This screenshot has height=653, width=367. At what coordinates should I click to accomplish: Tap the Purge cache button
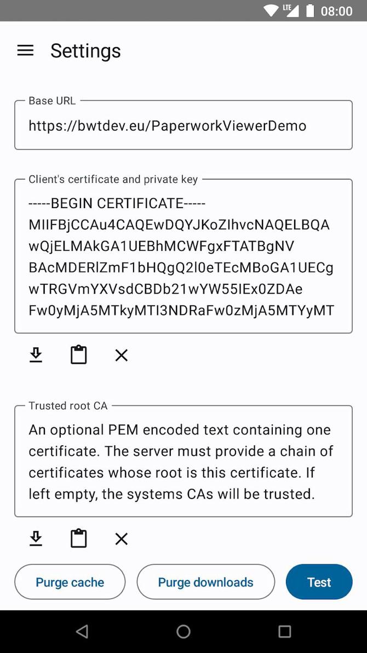[70, 582]
